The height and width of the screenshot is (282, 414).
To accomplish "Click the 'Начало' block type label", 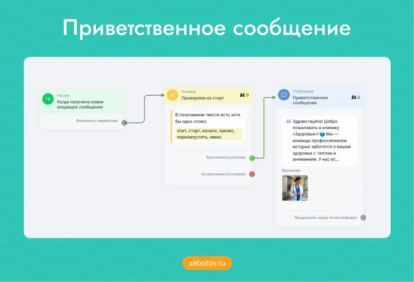I will pos(63,96).
